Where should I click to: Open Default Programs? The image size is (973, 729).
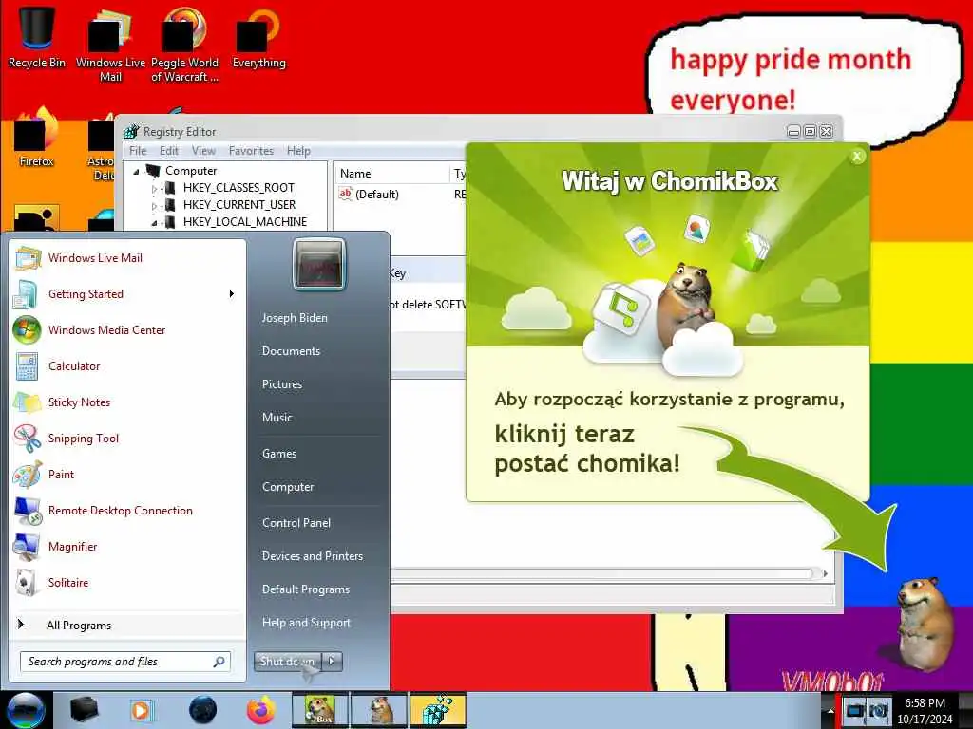[x=305, y=589]
